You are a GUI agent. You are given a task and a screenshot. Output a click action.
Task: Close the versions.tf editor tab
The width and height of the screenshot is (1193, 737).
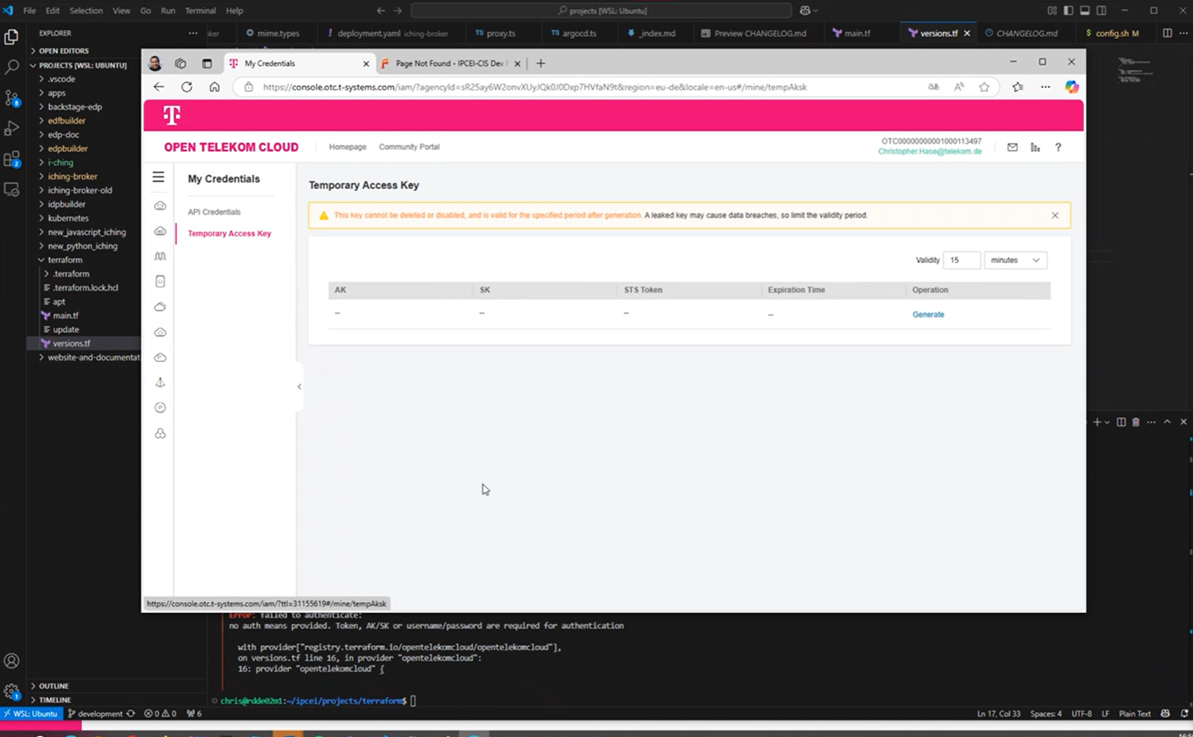[967, 33]
